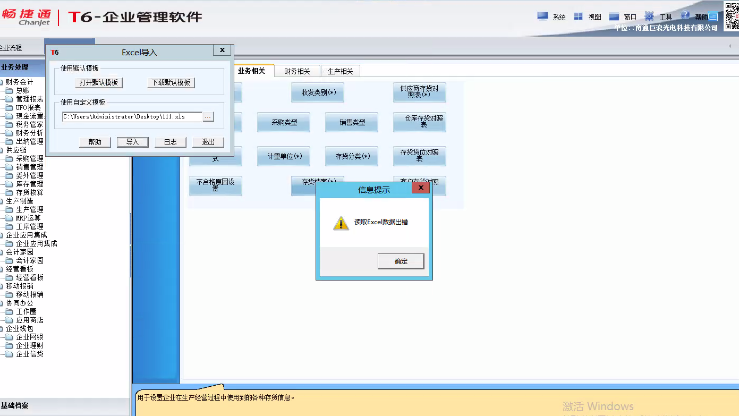Viewport: 739px width, 416px height.
Task: Click 确定 in the 信息提示 dialog
Action: point(401,261)
